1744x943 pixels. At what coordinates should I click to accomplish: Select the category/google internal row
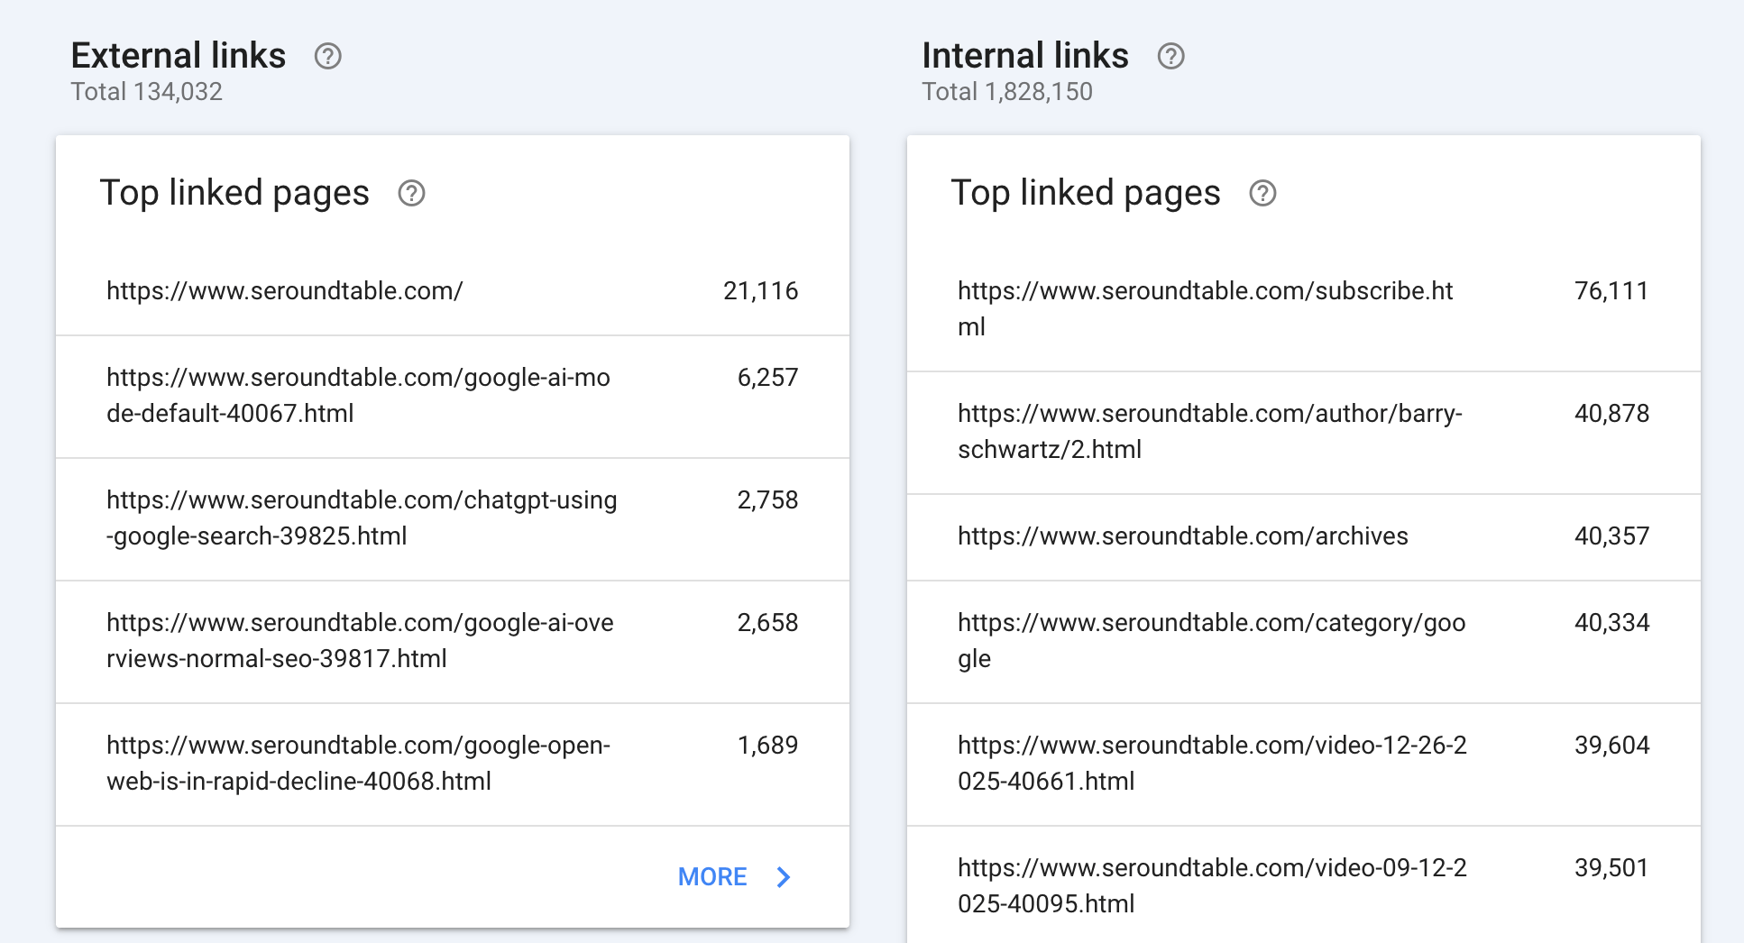[1211, 641]
